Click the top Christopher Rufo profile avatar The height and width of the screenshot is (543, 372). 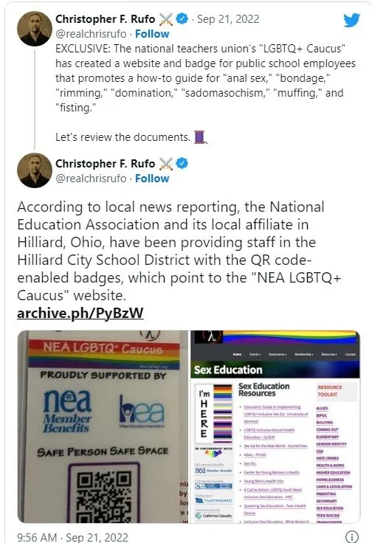pos(34,29)
